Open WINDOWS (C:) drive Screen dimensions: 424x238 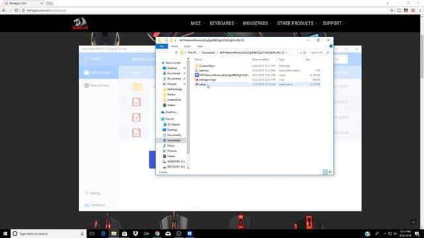tap(176, 161)
